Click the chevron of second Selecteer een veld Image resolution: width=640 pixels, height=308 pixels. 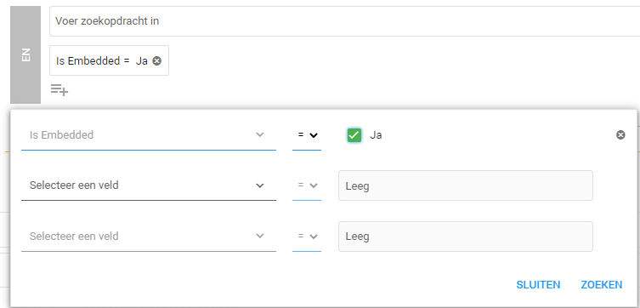click(x=259, y=185)
